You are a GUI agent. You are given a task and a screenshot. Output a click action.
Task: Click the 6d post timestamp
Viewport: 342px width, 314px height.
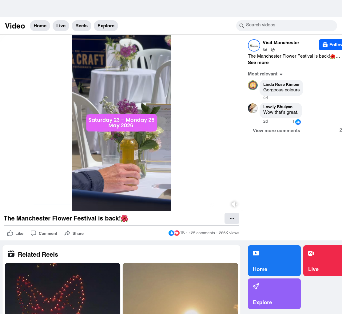[265, 50]
